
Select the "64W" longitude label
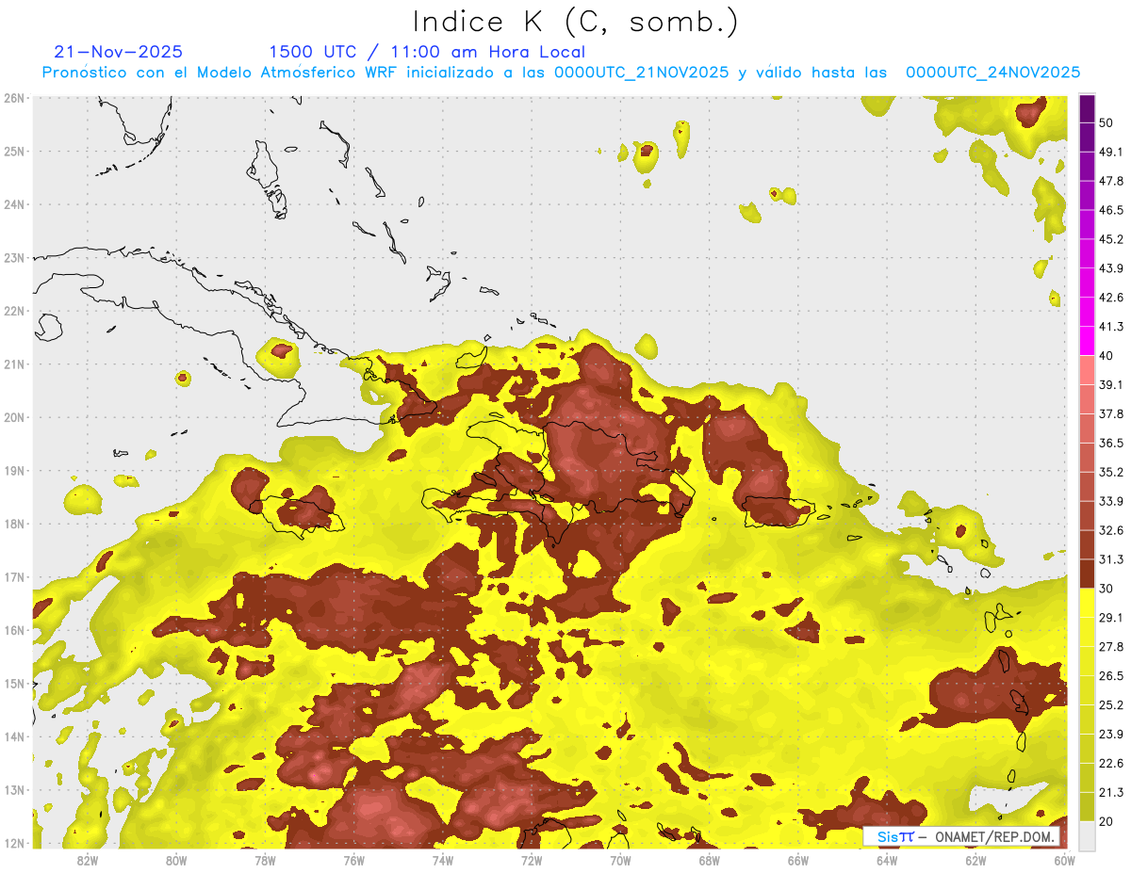pos(887,860)
